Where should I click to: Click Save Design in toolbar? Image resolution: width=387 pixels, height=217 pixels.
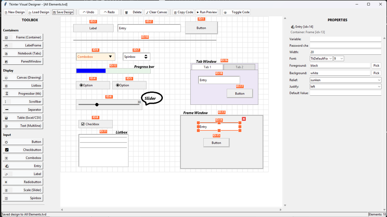[x=63, y=12]
